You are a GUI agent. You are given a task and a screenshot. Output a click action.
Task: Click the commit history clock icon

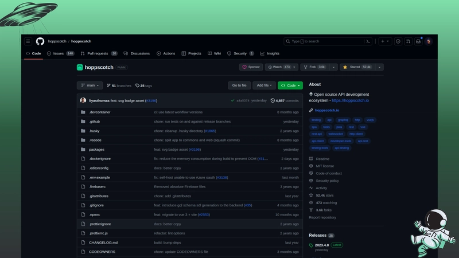[273, 100]
